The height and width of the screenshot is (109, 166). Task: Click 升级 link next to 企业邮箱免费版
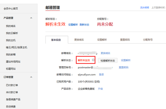pos(100,89)
